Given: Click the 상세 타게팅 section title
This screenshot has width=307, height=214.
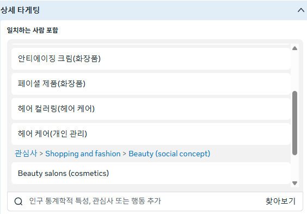Looking at the screenshot, I should 20,10.
